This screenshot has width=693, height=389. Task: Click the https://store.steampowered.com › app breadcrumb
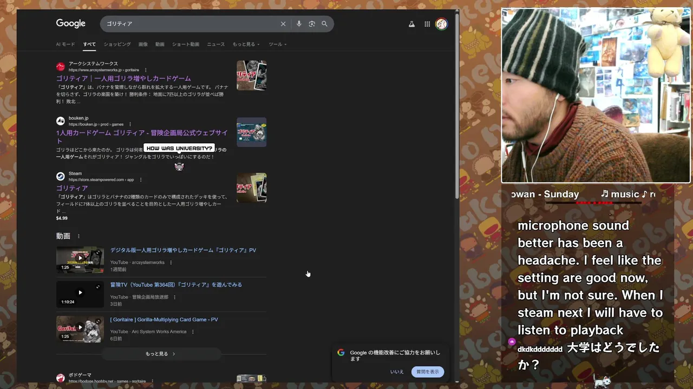click(x=101, y=179)
